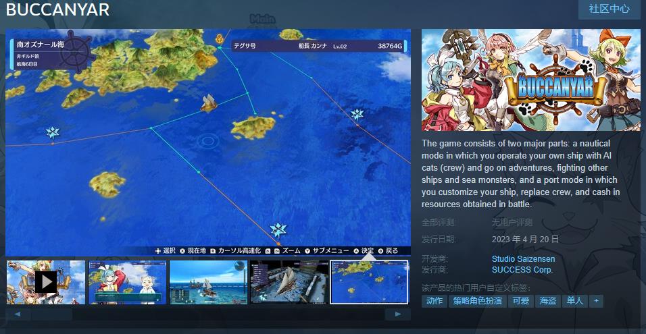Click the plus button to add tags
This screenshot has height=334, width=646.
tap(596, 301)
